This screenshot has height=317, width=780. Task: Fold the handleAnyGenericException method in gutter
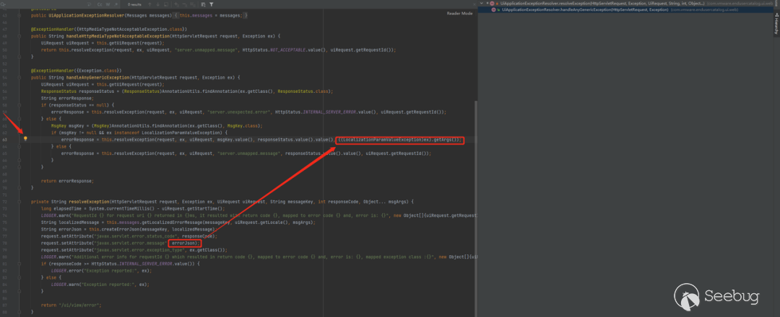point(19,77)
